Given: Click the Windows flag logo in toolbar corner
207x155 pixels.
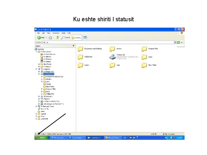Looking at the screenshot, I should click(x=182, y=33).
